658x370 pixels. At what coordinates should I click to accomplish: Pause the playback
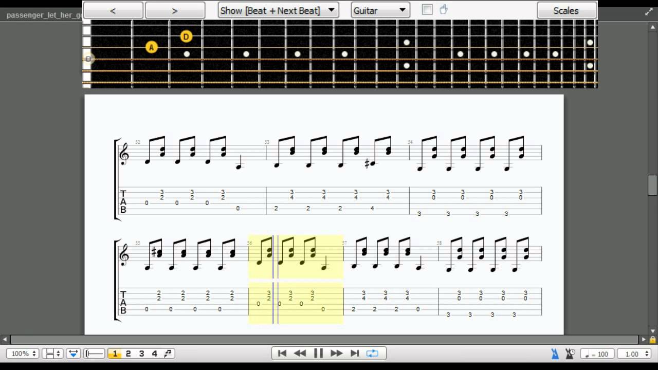pyautogui.click(x=318, y=353)
